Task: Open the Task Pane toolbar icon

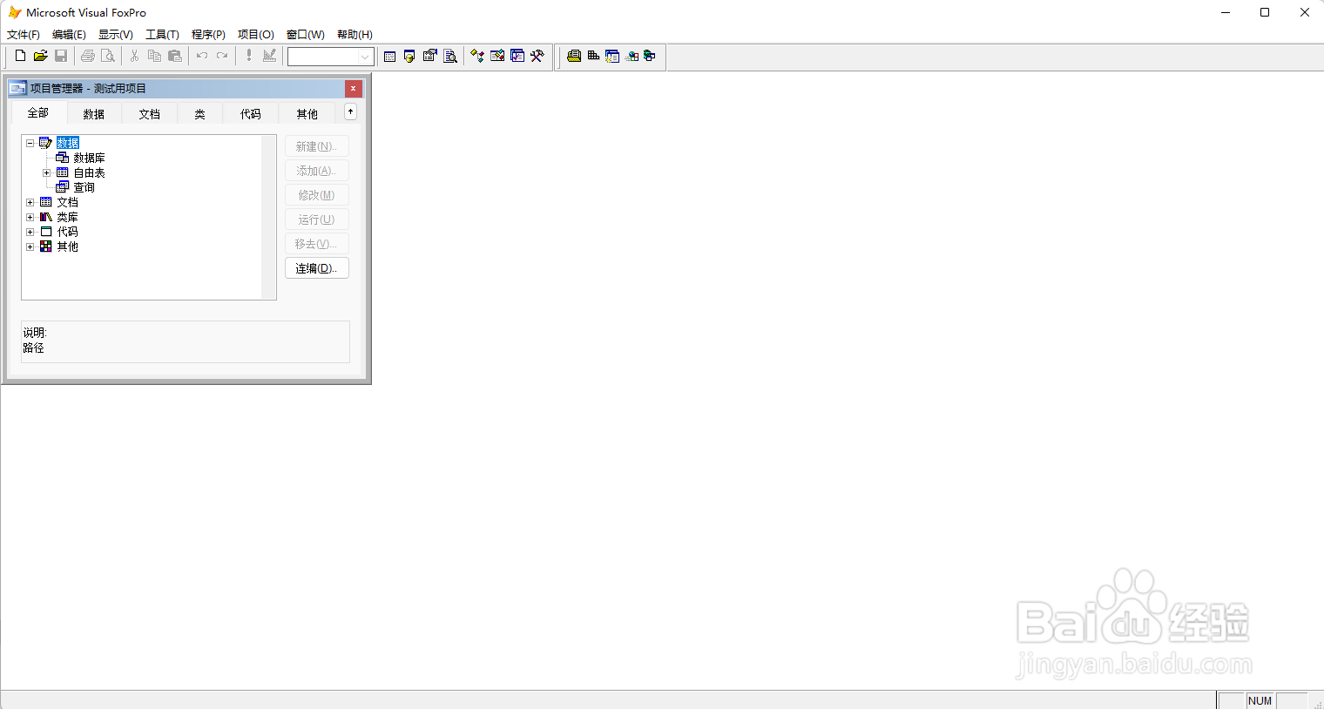Action: 517,56
